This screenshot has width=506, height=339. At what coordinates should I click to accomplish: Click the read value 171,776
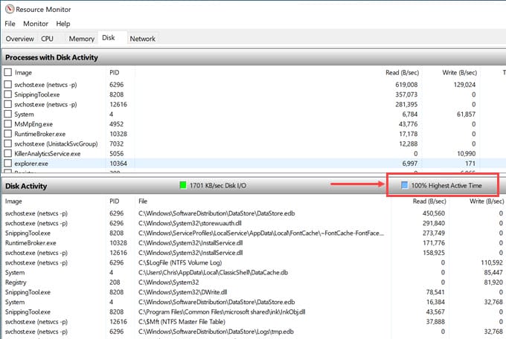434,243
